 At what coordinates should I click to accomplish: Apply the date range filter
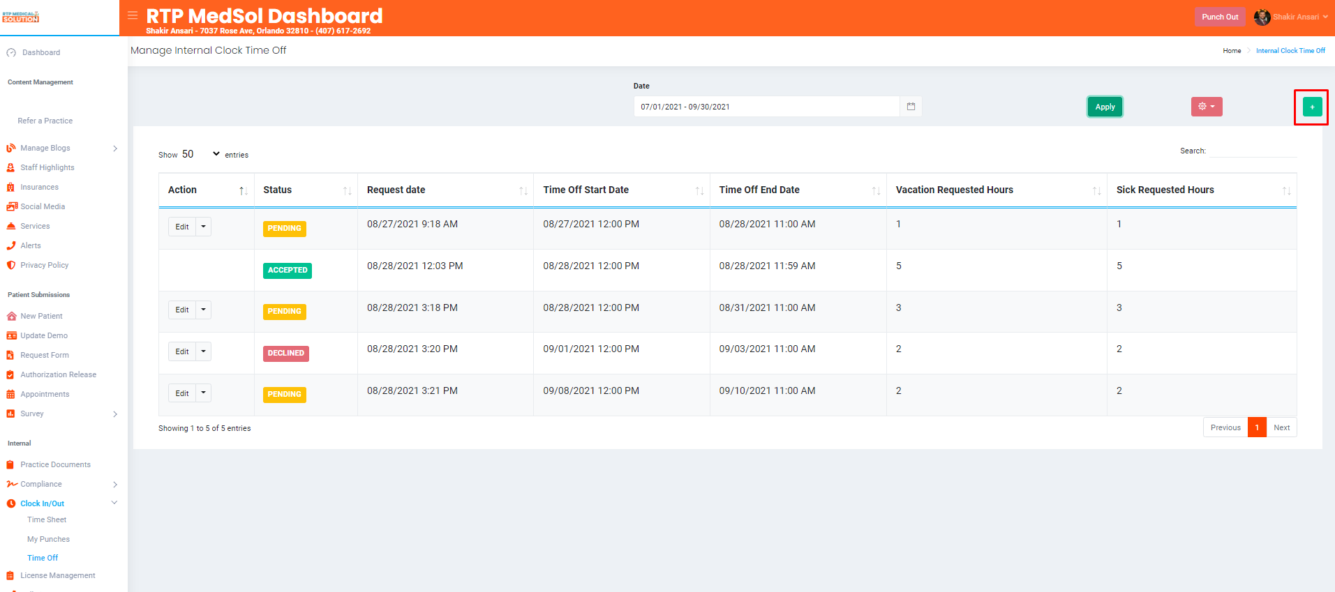[1105, 107]
